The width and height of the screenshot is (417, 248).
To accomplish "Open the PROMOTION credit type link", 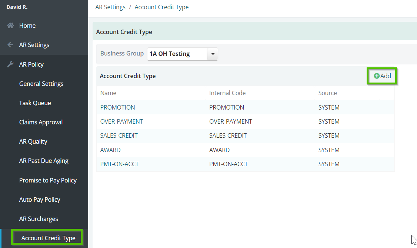I will click(117, 107).
